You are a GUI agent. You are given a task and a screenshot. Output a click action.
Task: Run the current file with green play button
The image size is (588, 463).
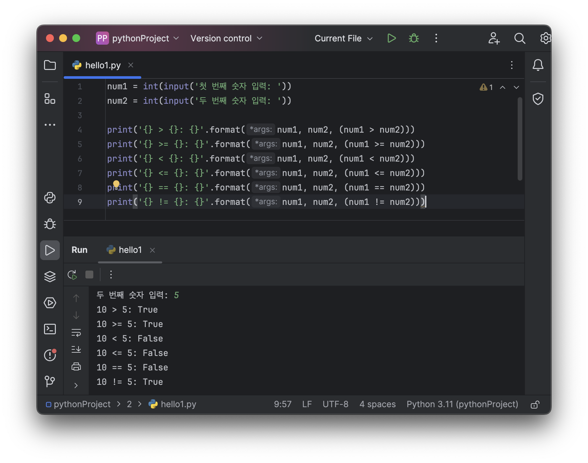[391, 38]
